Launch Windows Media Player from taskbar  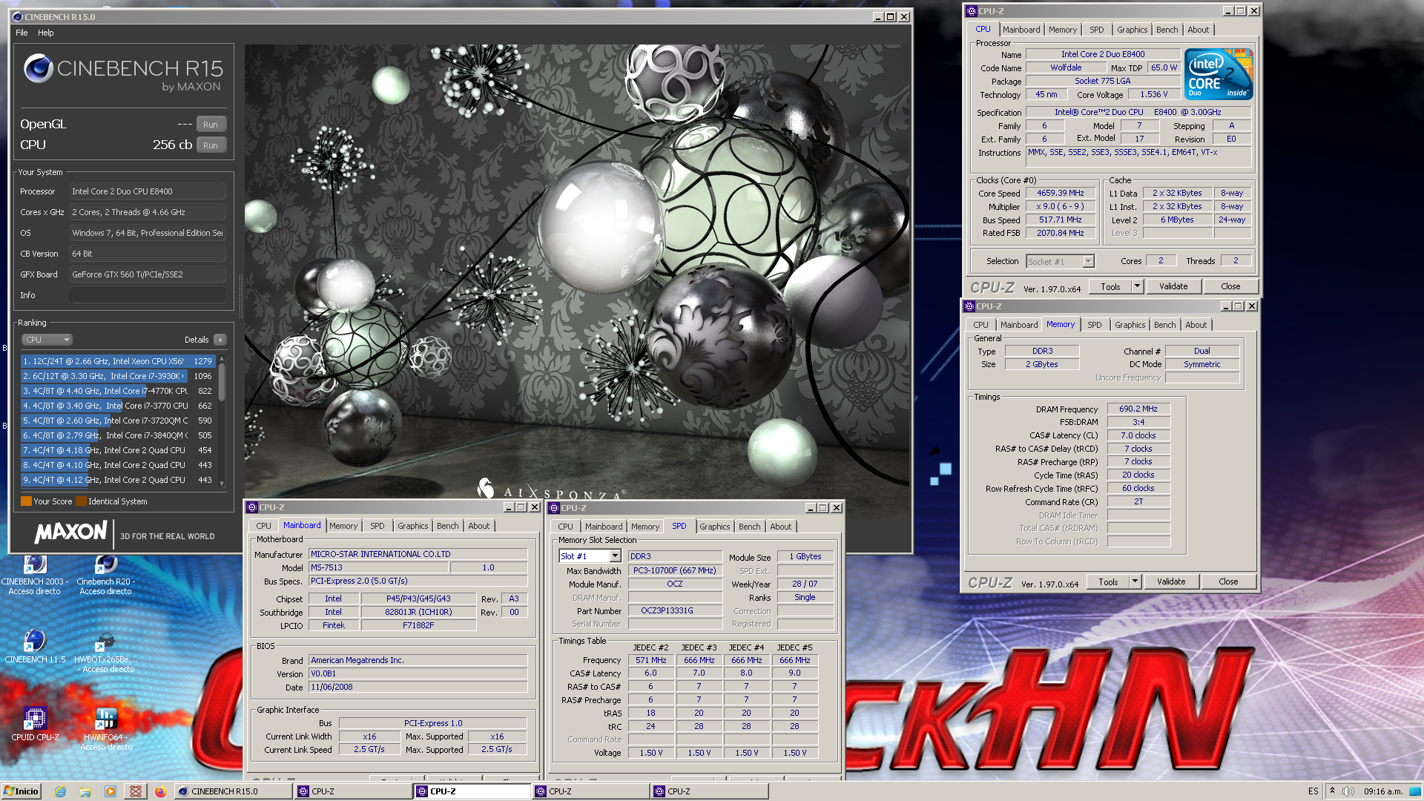click(111, 791)
